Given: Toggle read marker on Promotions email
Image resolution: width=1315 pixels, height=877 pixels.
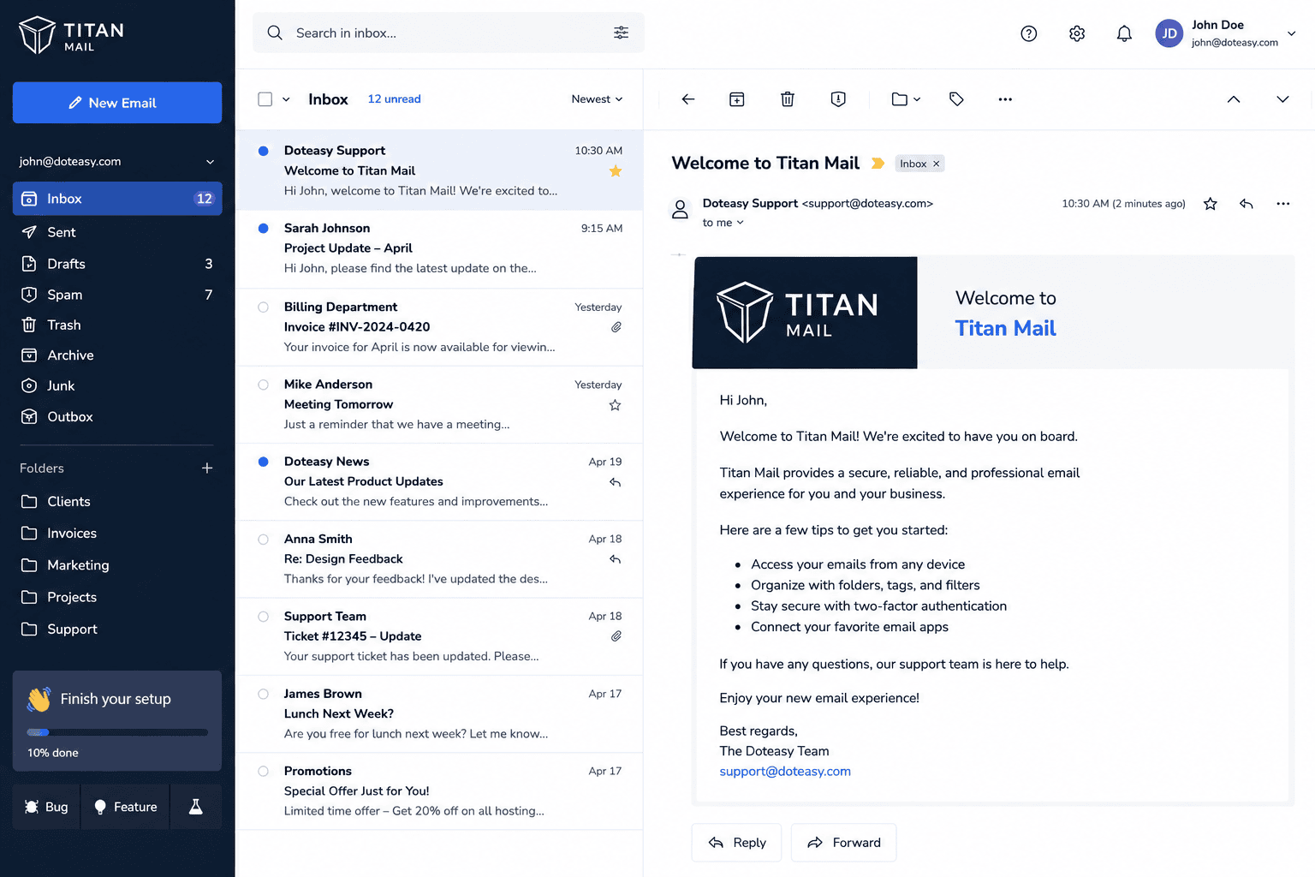Looking at the screenshot, I should pos(264,772).
